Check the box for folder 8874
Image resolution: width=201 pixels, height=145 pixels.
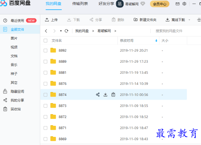[x=45, y=95]
